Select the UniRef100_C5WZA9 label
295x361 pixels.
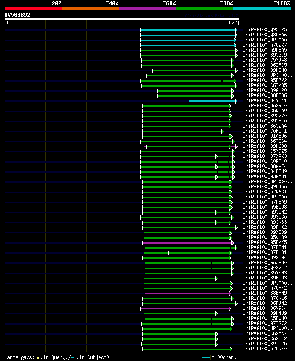265,111
